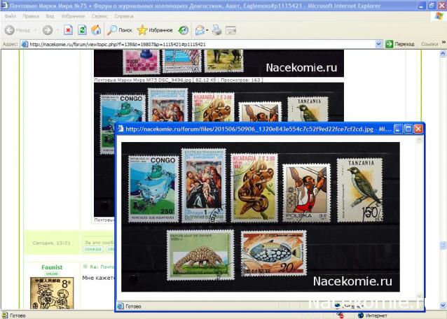Open the Поиск search tool
Screen dimensions: 447x319
click(x=119, y=30)
